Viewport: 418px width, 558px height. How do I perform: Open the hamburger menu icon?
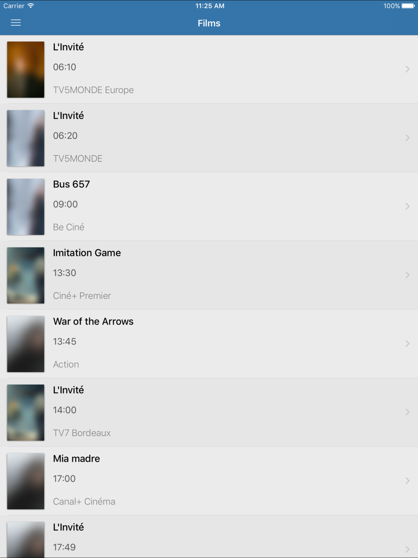tap(16, 23)
